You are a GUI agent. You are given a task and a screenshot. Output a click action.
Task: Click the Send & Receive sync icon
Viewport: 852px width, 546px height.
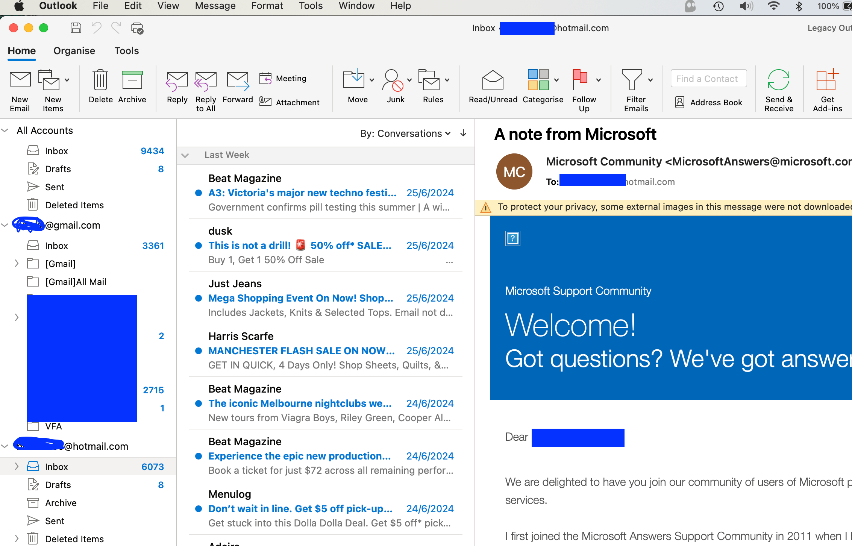778,80
